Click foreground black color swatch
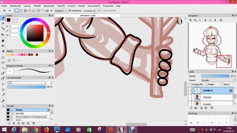 coord(9,20)
